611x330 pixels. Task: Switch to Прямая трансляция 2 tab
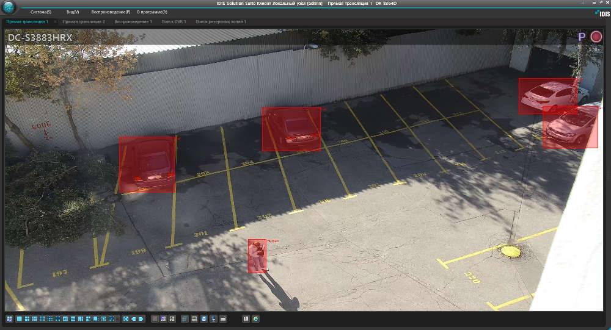coord(84,22)
